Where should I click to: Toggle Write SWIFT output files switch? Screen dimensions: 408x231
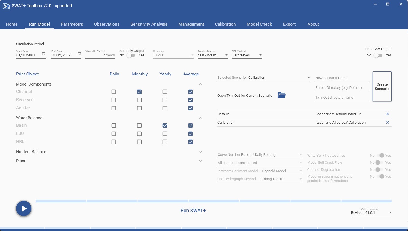[380, 155]
